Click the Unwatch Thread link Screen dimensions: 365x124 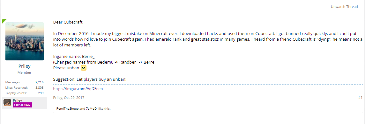coord(344,7)
